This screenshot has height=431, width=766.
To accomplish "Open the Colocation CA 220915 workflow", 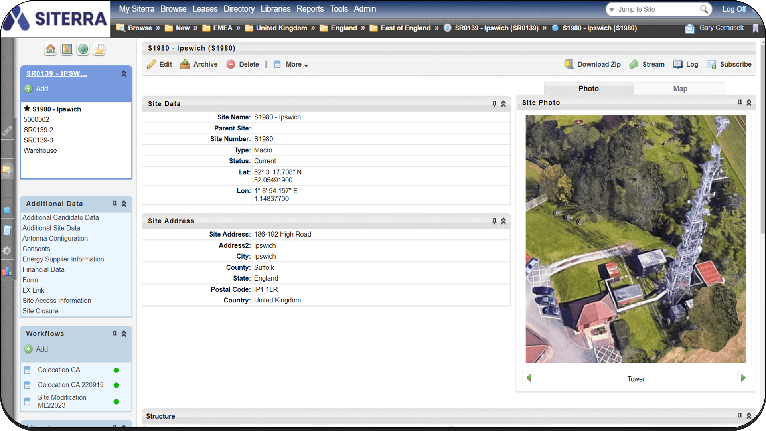I will pos(71,385).
